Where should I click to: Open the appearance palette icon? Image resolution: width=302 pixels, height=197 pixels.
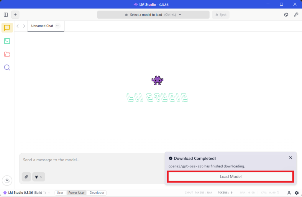286,15
